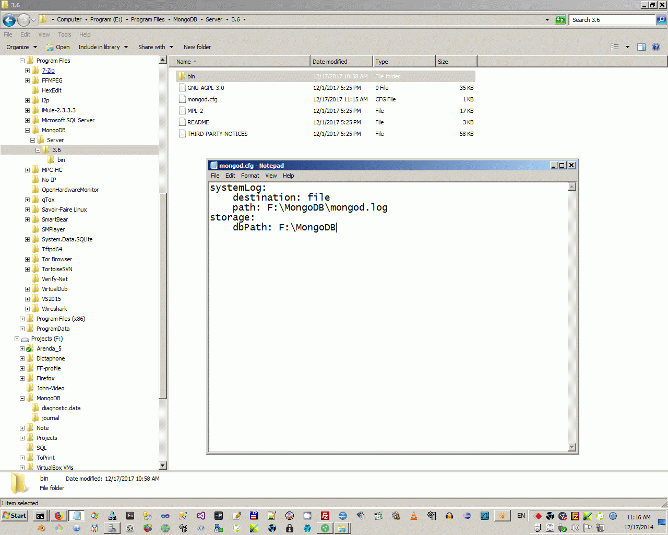668x535 pixels.
Task: Sort files by Date modified column header
Action: click(x=341, y=62)
